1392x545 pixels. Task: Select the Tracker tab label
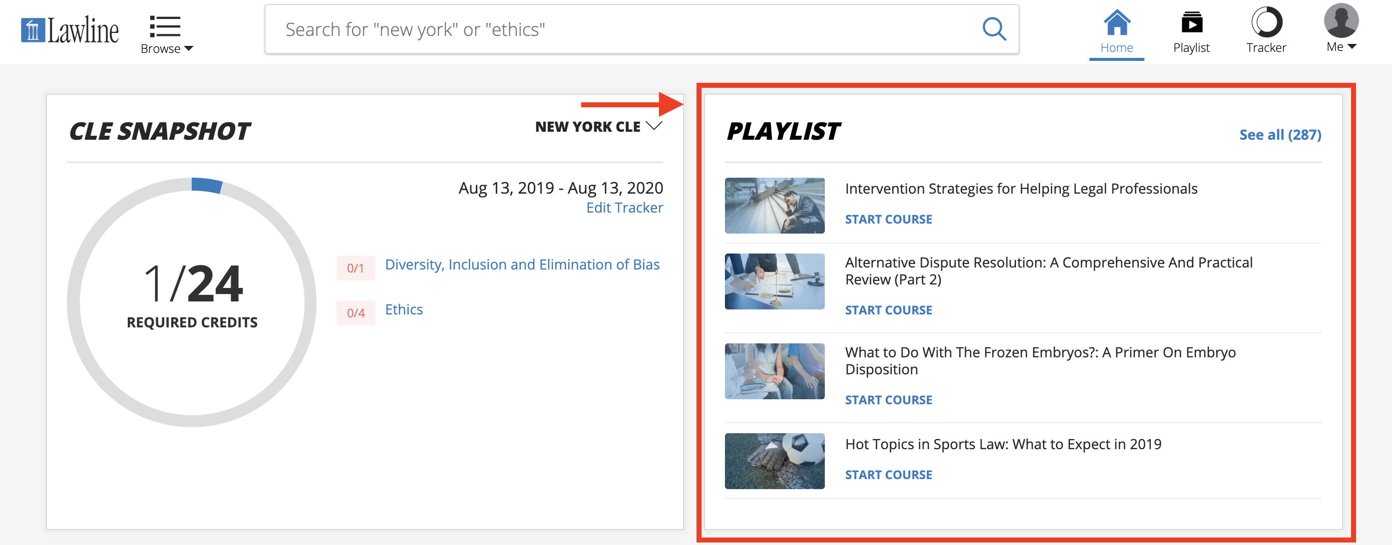coord(1266,47)
